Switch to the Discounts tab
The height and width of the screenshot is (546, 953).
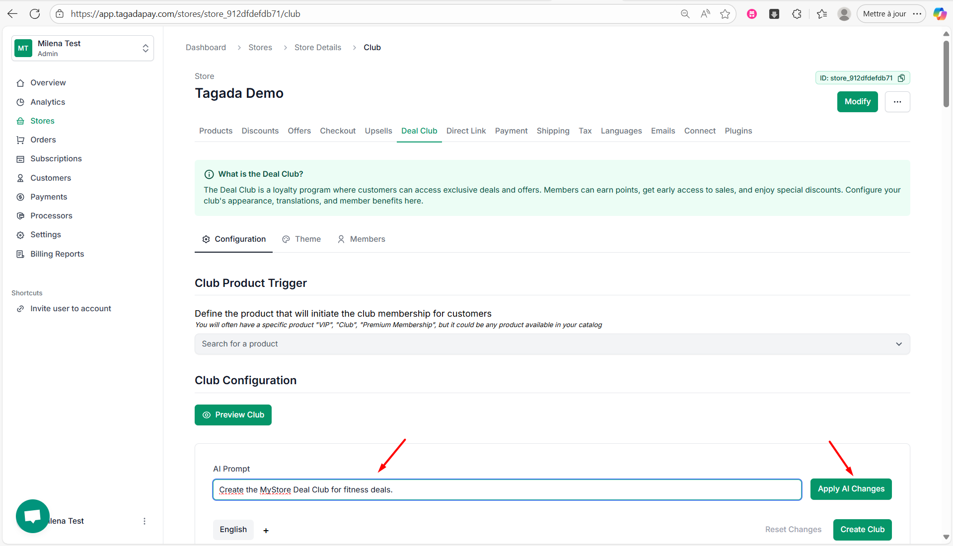260,131
